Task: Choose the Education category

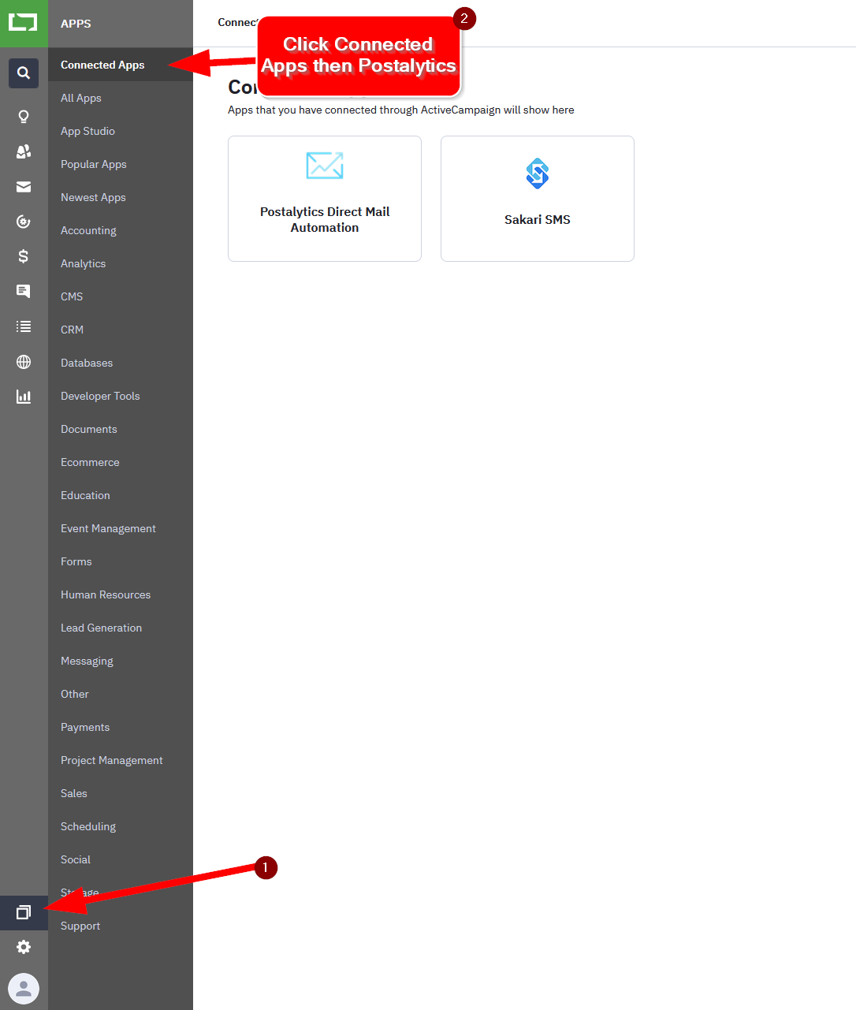Action: [x=121, y=495]
